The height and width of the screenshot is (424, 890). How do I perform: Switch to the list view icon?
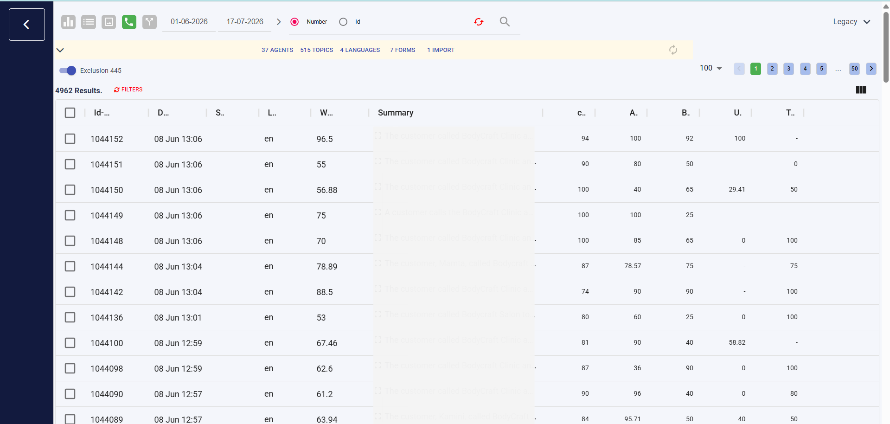[x=89, y=22]
